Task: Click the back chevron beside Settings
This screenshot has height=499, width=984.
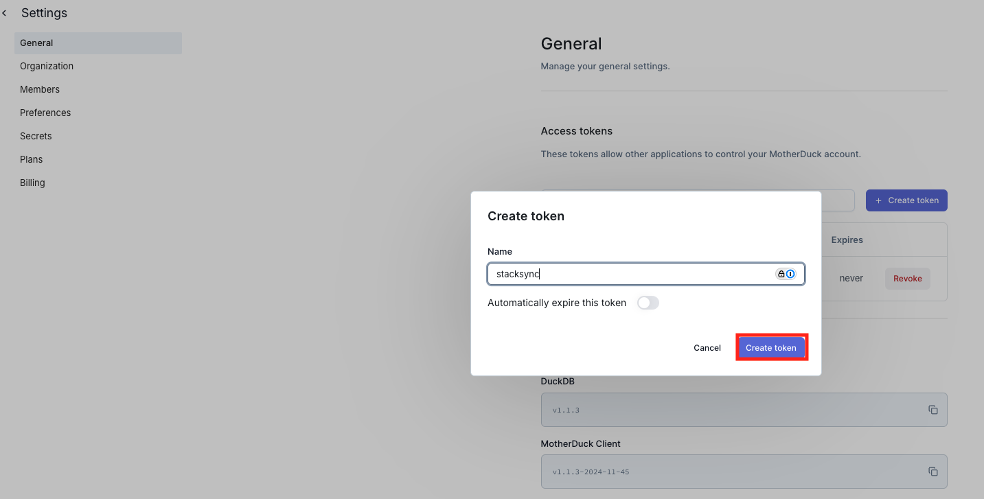Action: 5,14
